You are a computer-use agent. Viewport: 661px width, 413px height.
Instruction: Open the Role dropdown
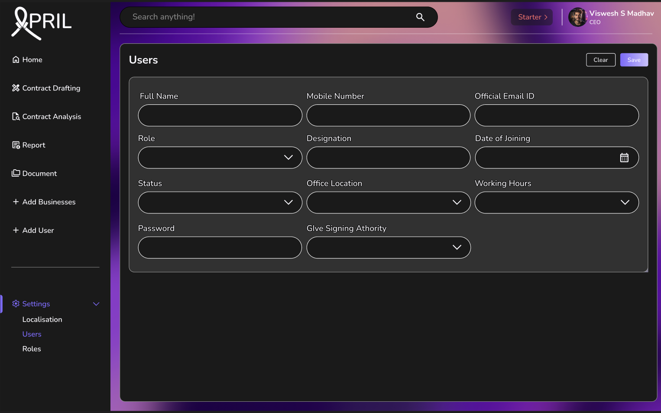[x=220, y=158]
